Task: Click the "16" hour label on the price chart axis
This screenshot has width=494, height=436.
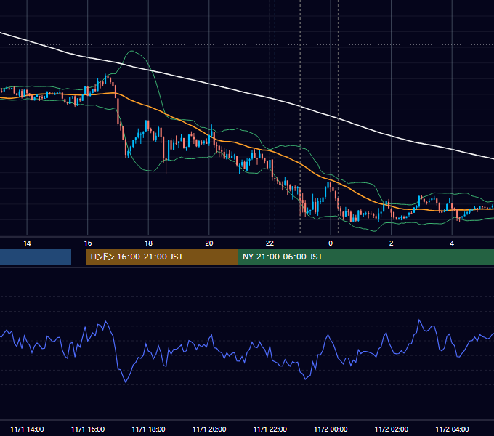Action: [88, 243]
